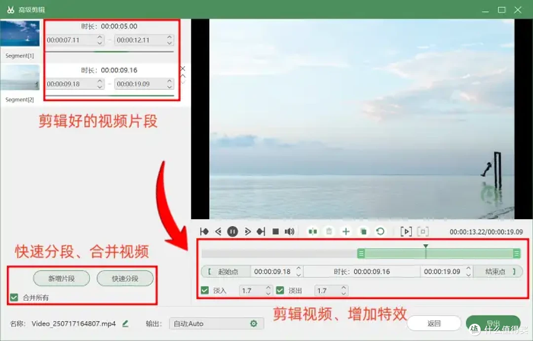Click the 时长: 00:00:05.00 label of Segment[1]
Image resolution: width=533 pixels, height=341 pixels.
click(110, 26)
